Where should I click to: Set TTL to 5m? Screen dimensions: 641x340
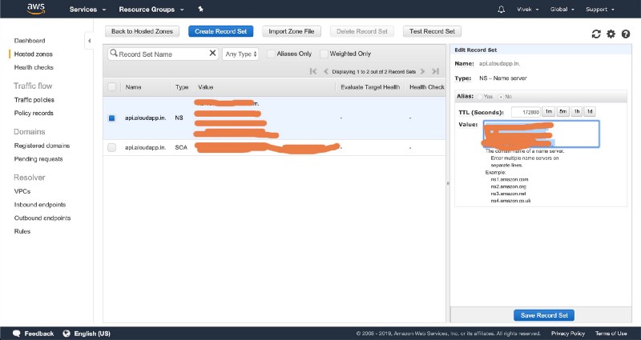(x=563, y=111)
